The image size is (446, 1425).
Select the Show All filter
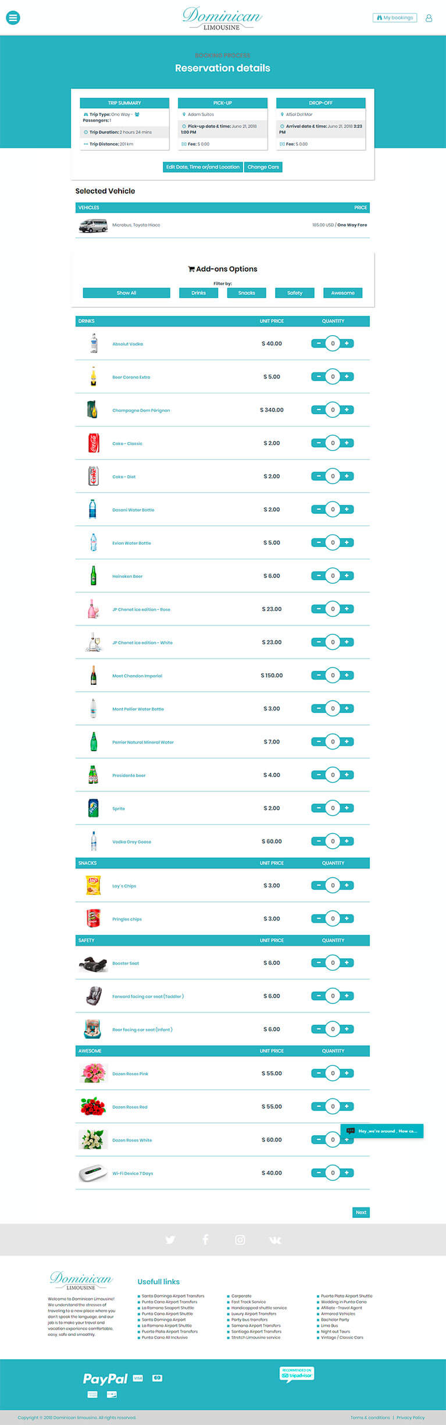click(126, 293)
